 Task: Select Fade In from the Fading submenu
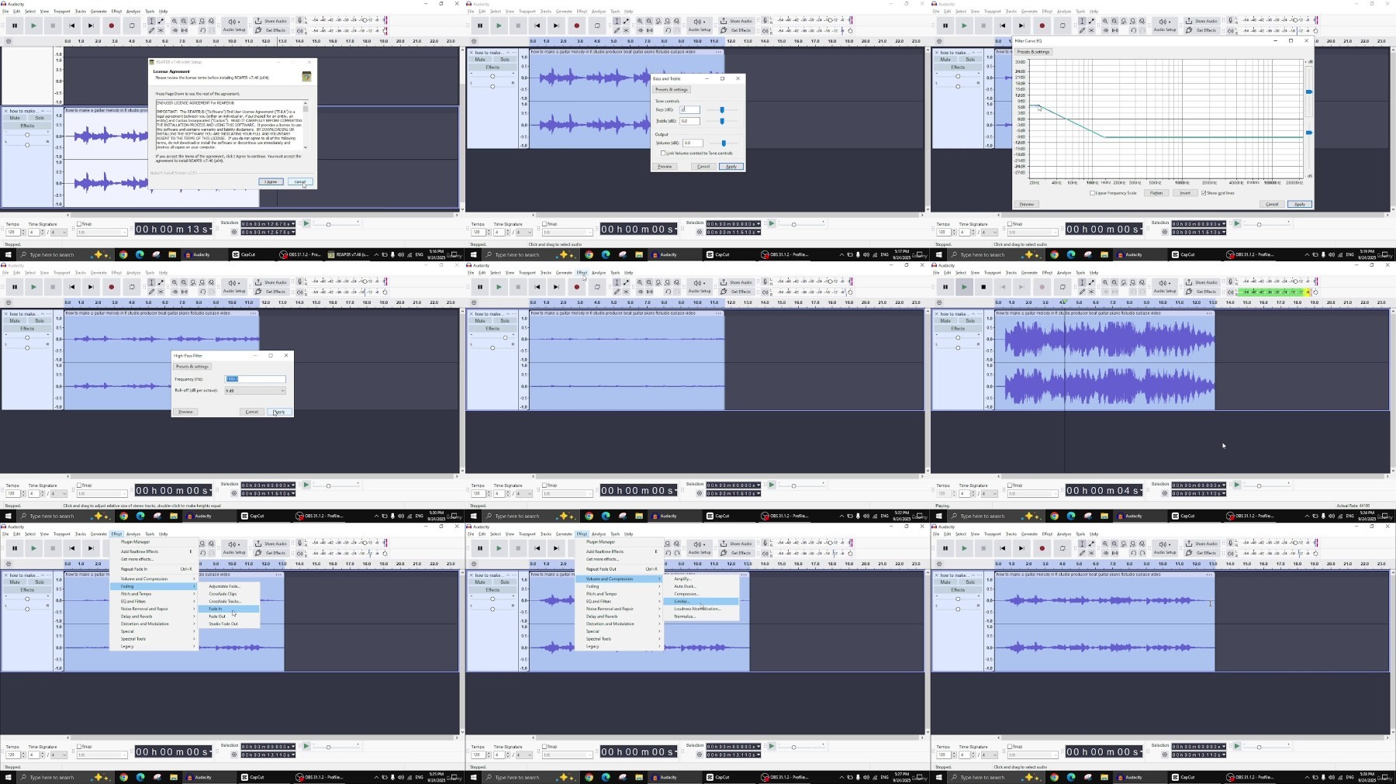[229, 609]
